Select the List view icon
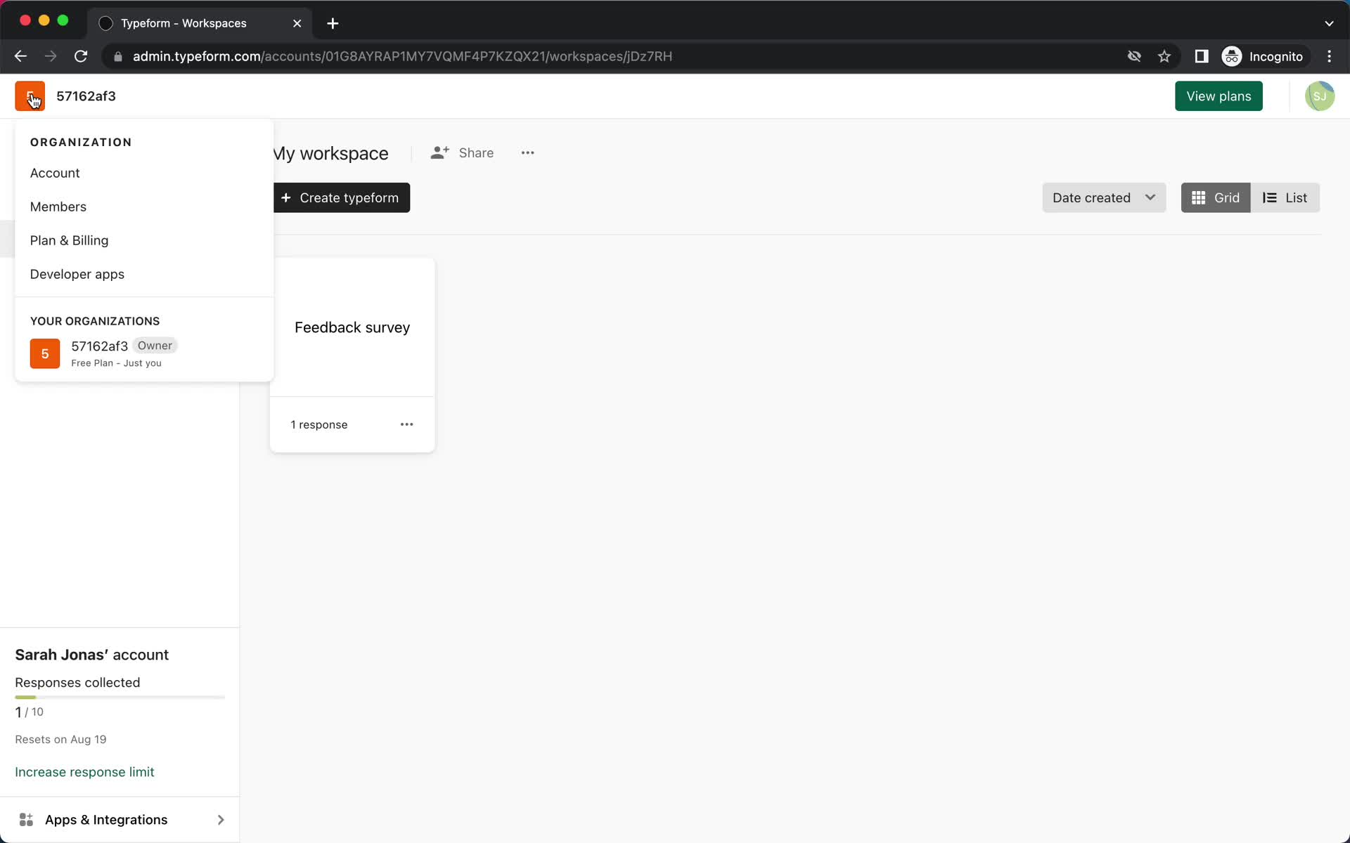 (x=1286, y=197)
